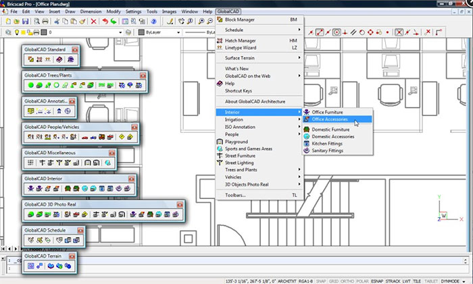Click first green icon in GlobalCAD 3D Photo Real toolbar
The height and width of the screenshot is (284, 473).
[31, 215]
